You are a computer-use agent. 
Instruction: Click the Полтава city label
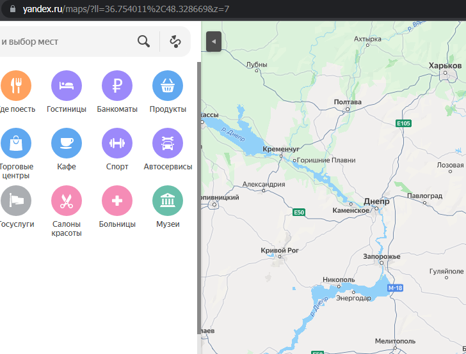tap(348, 102)
